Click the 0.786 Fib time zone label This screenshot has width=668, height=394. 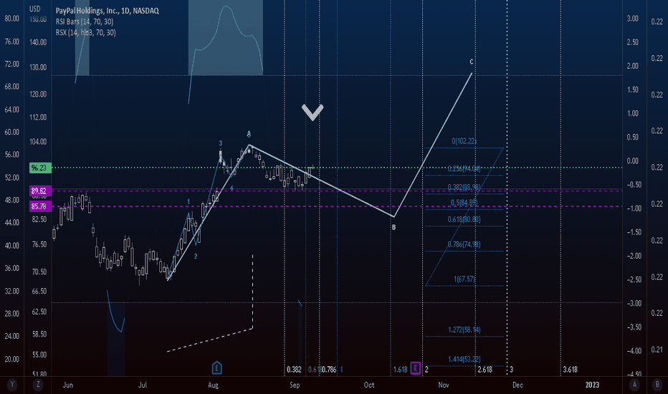pos(328,370)
